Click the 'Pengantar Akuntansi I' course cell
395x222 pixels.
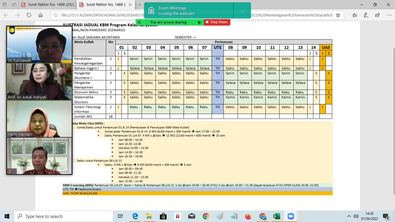[x=89, y=76]
